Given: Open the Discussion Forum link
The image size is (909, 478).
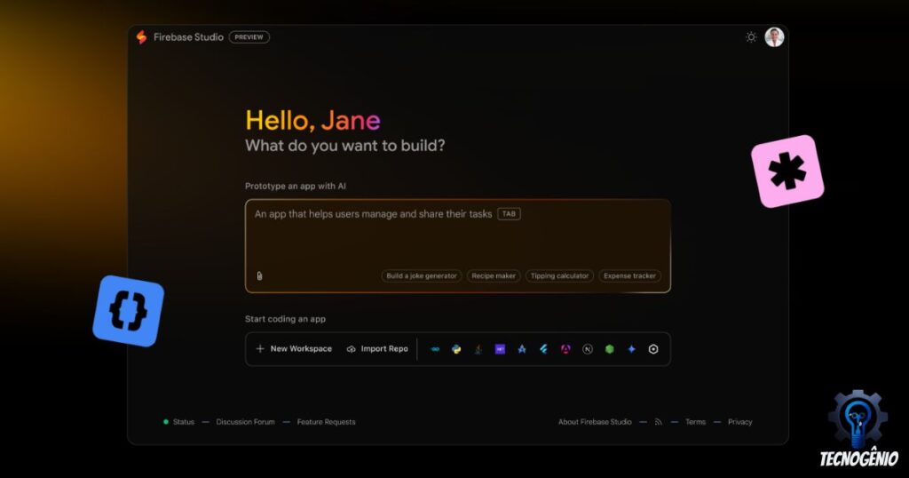Looking at the screenshot, I should (245, 422).
